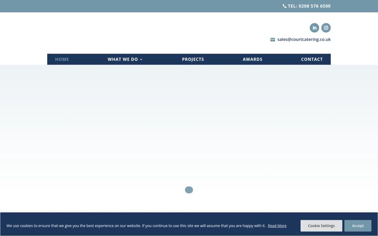Expand the WHAT WE DO chevron
Screen dimensions: 378x236
point(141,59)
